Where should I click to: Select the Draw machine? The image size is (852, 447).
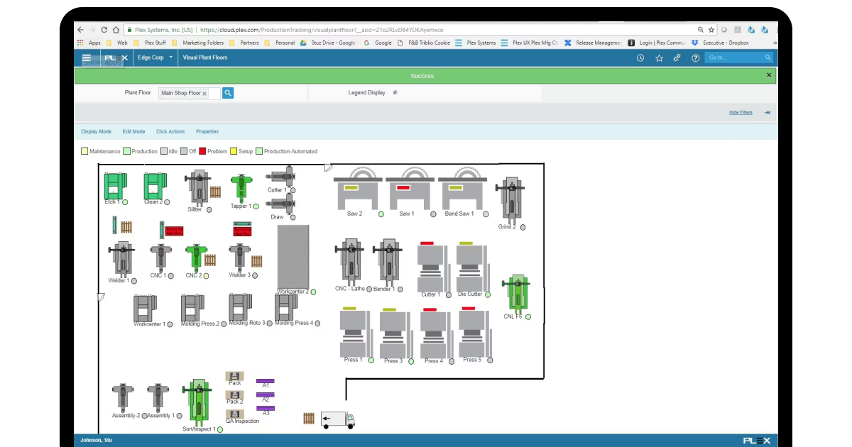coord(280,204)
